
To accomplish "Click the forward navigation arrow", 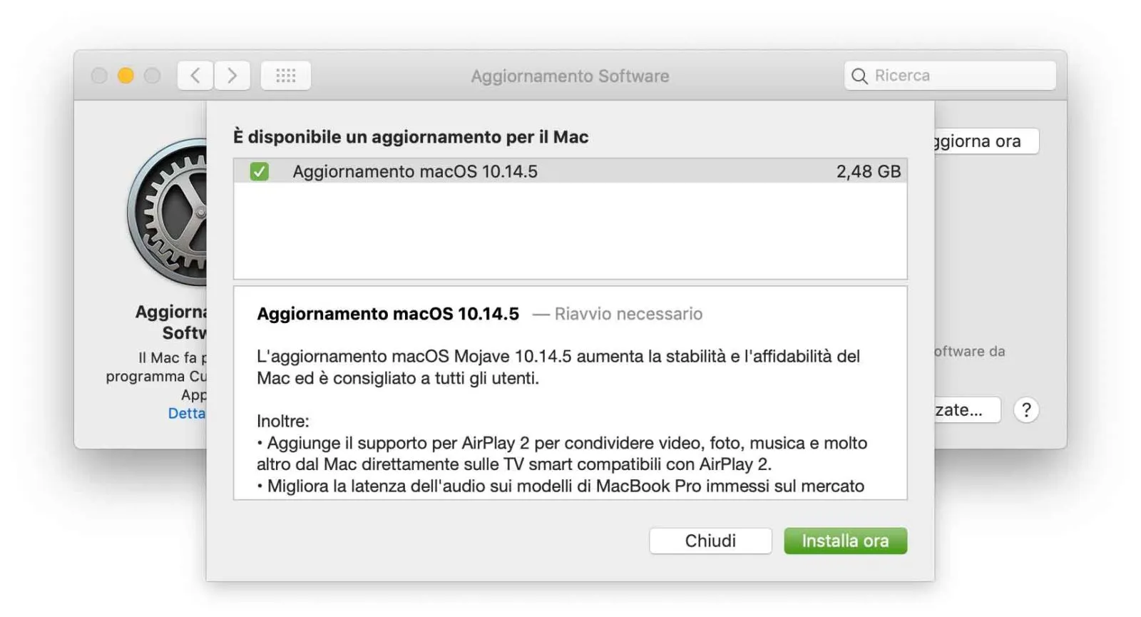I will tap(232, 75).
